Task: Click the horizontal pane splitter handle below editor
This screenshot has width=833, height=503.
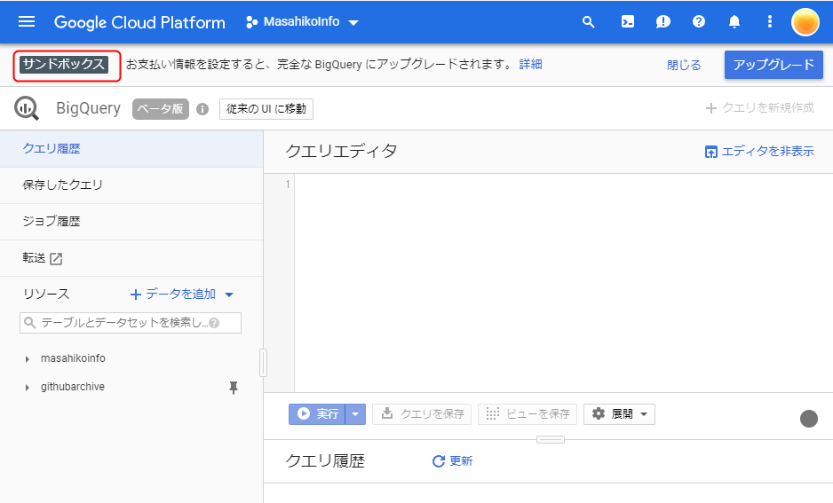Action: (x=551, y=439)
